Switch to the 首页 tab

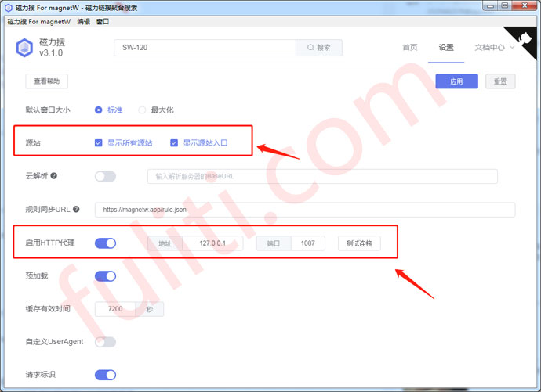409,48
